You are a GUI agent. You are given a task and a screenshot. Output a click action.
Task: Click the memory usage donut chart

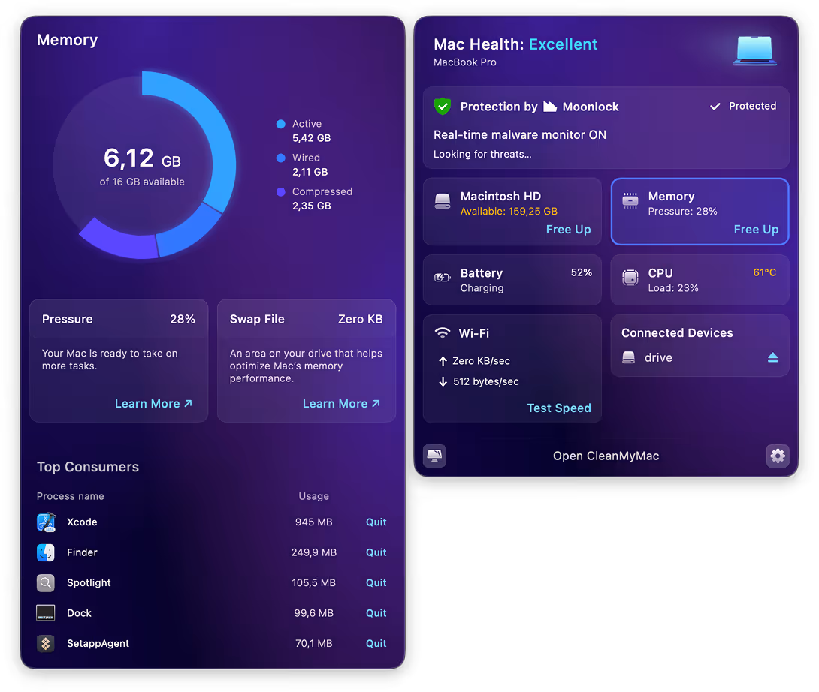click(x=144, y=165)
